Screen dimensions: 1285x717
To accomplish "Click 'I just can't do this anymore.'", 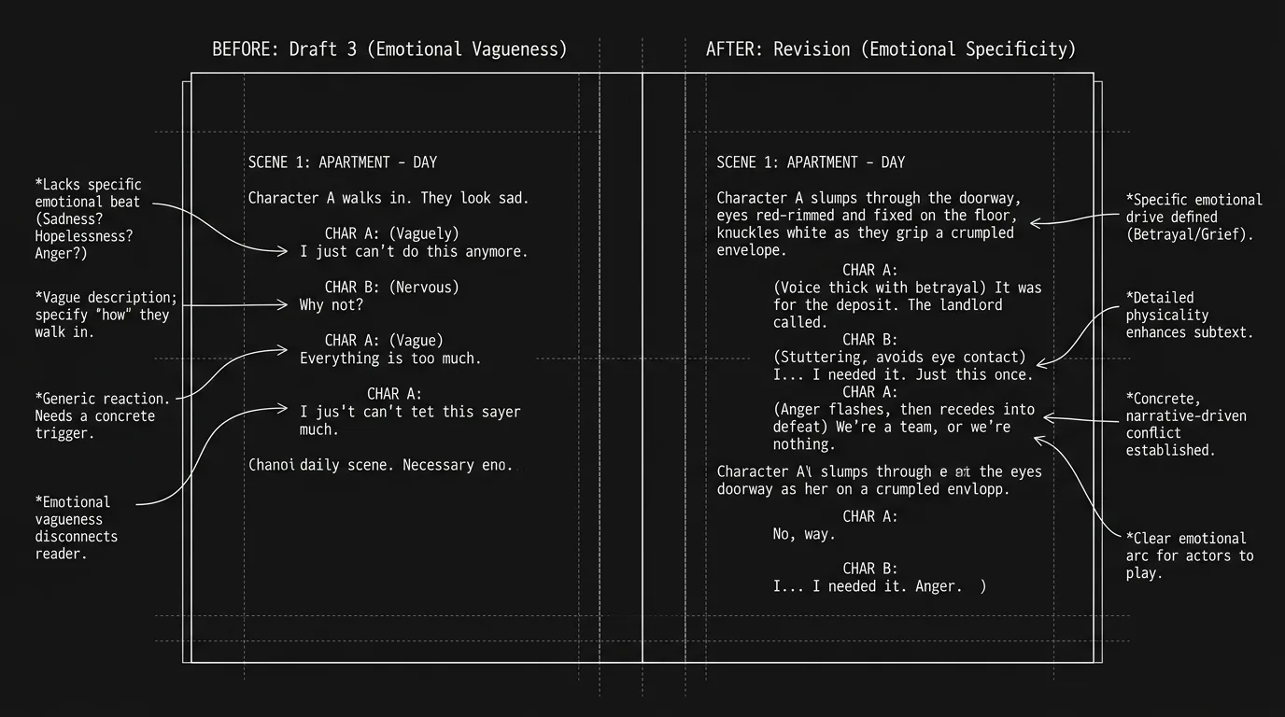I will click(x=414, y=251).
